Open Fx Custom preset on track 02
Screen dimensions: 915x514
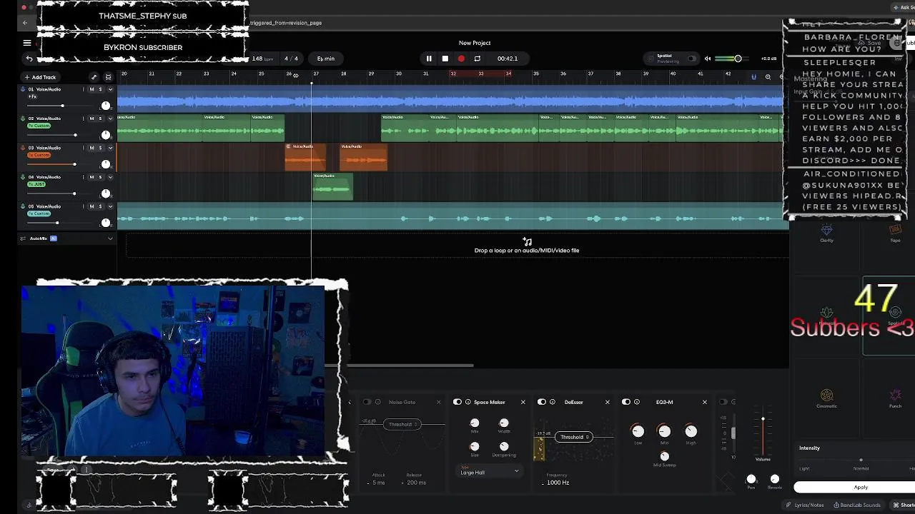coord(39,126)
